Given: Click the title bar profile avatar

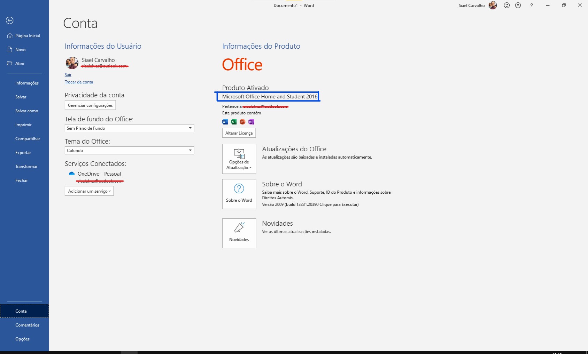Looking at the screenshot, I should 493,5.
